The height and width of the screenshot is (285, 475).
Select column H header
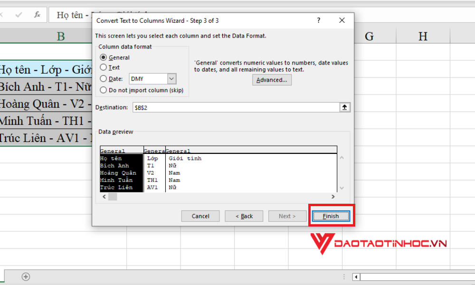(423, 36)
